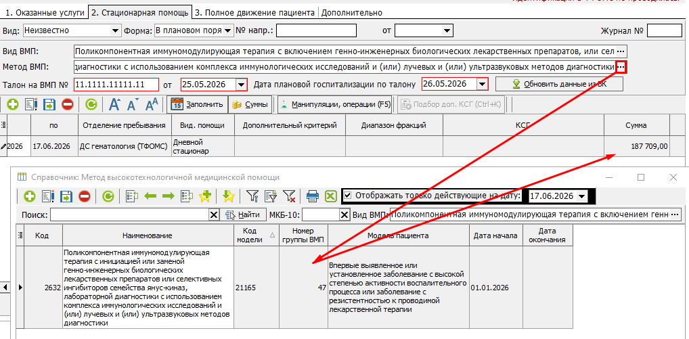Click the 'Номер группы ВМП' column header
Viewport: 689px width, 339px height.
point(303,235)
